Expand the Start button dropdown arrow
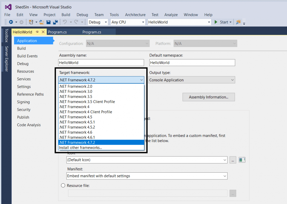Screen dimensions: 287x204 (230, 22)
